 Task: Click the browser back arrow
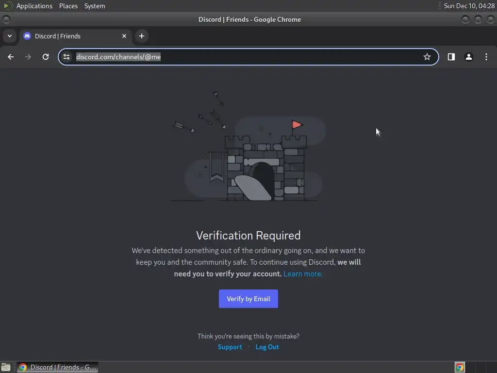(11, 57)
